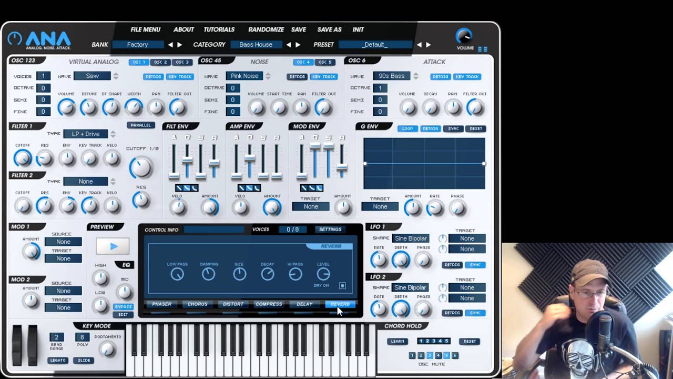The height and width of the screenshot is (379, 673).
Task: Click the reverb Decay knob
Action: 268,274
